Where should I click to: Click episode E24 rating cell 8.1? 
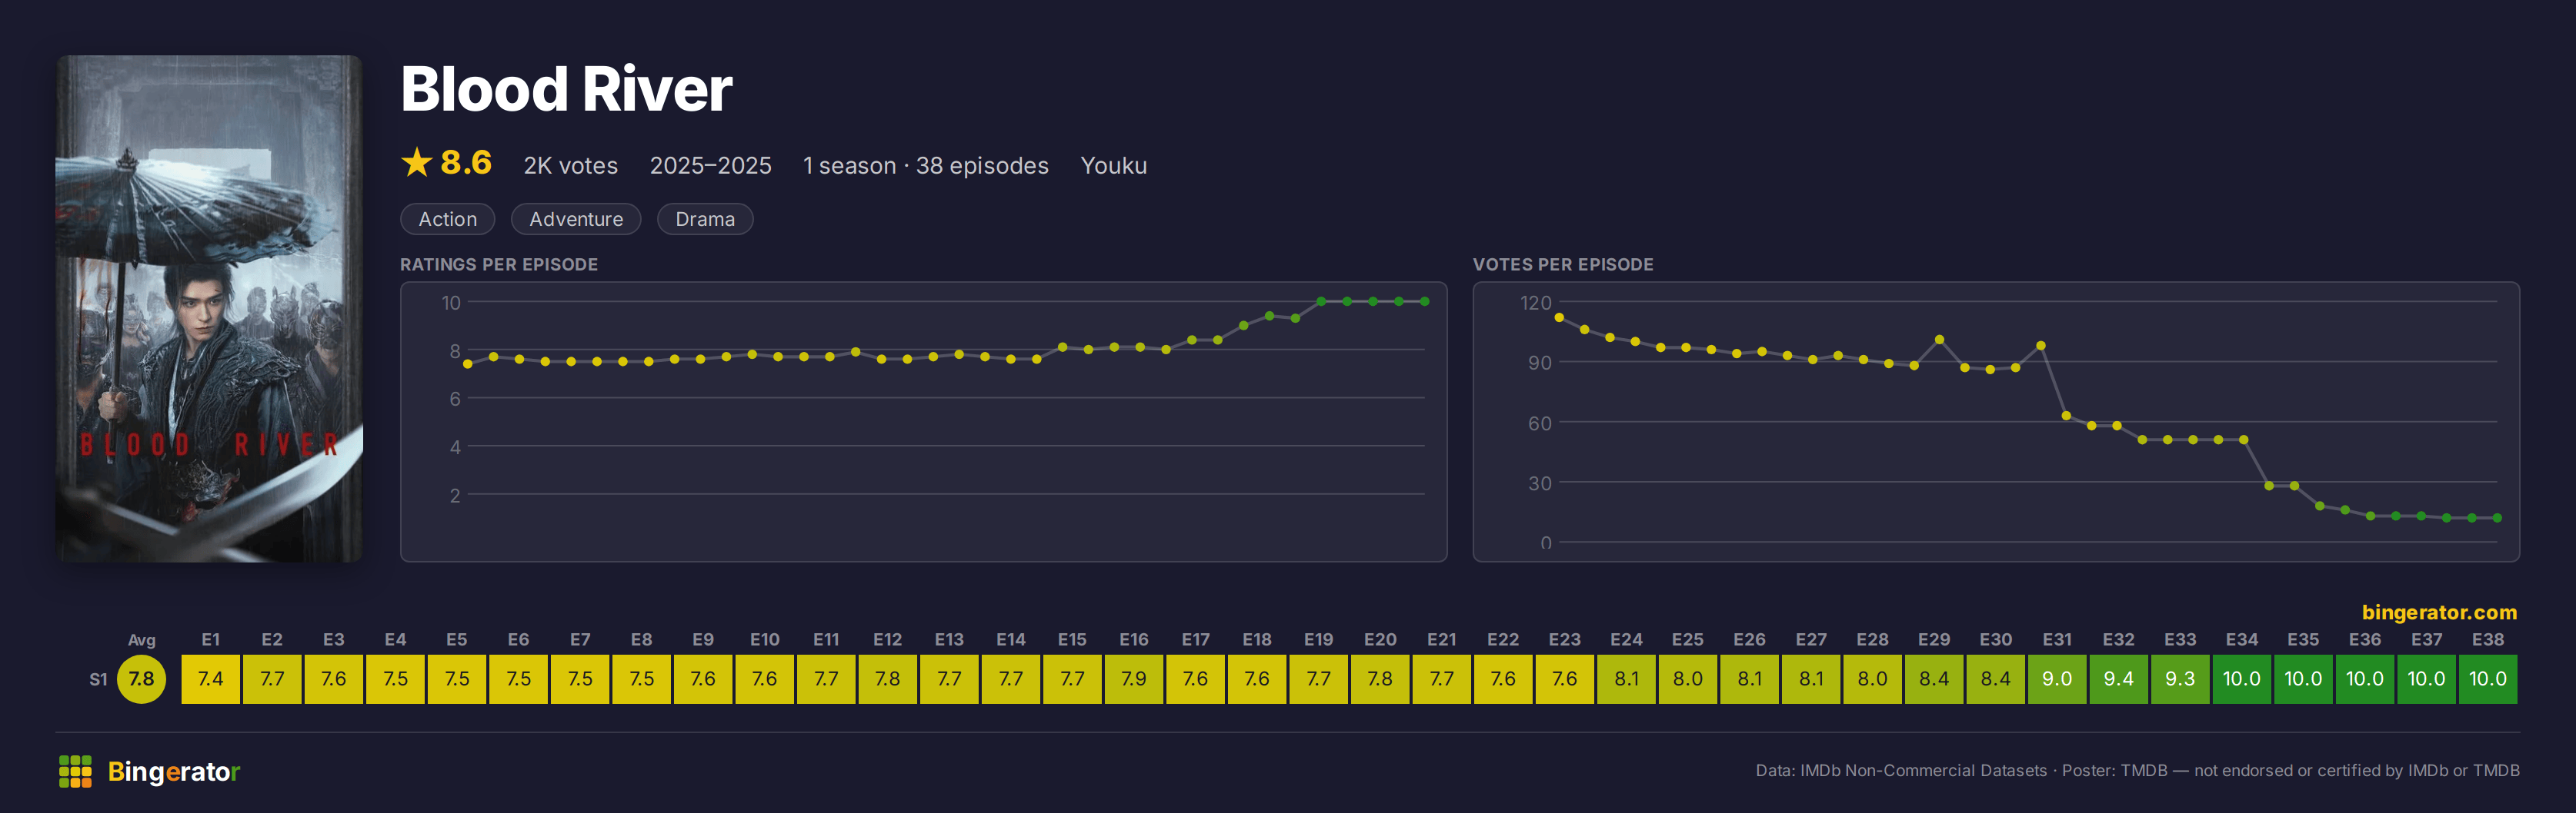coord(1626,679)
